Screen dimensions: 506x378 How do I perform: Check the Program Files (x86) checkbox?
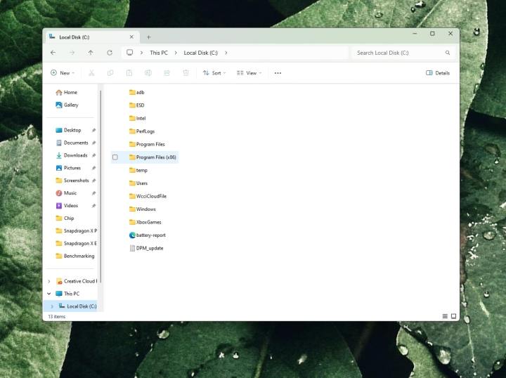point(115,157)
